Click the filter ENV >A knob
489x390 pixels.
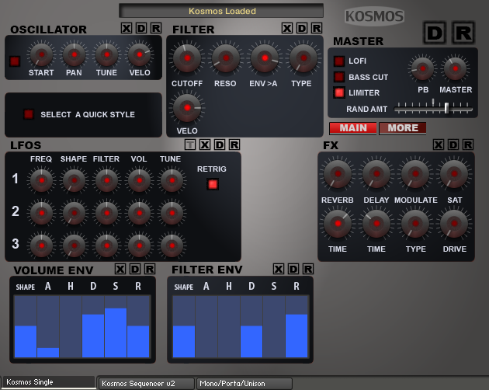pos(265,58)
